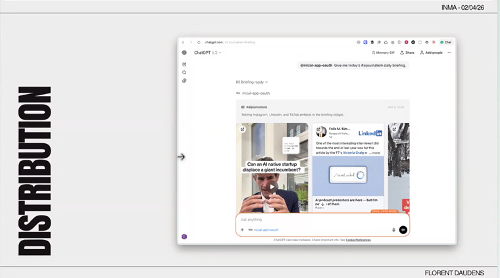Click the user message mentioning @mizal-app-oauth
The height and width of the screenshot is (278, 500).
[x=353, y=65]
